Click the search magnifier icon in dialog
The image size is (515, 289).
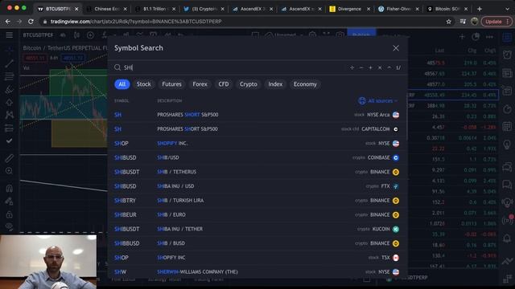pos(117,67)
